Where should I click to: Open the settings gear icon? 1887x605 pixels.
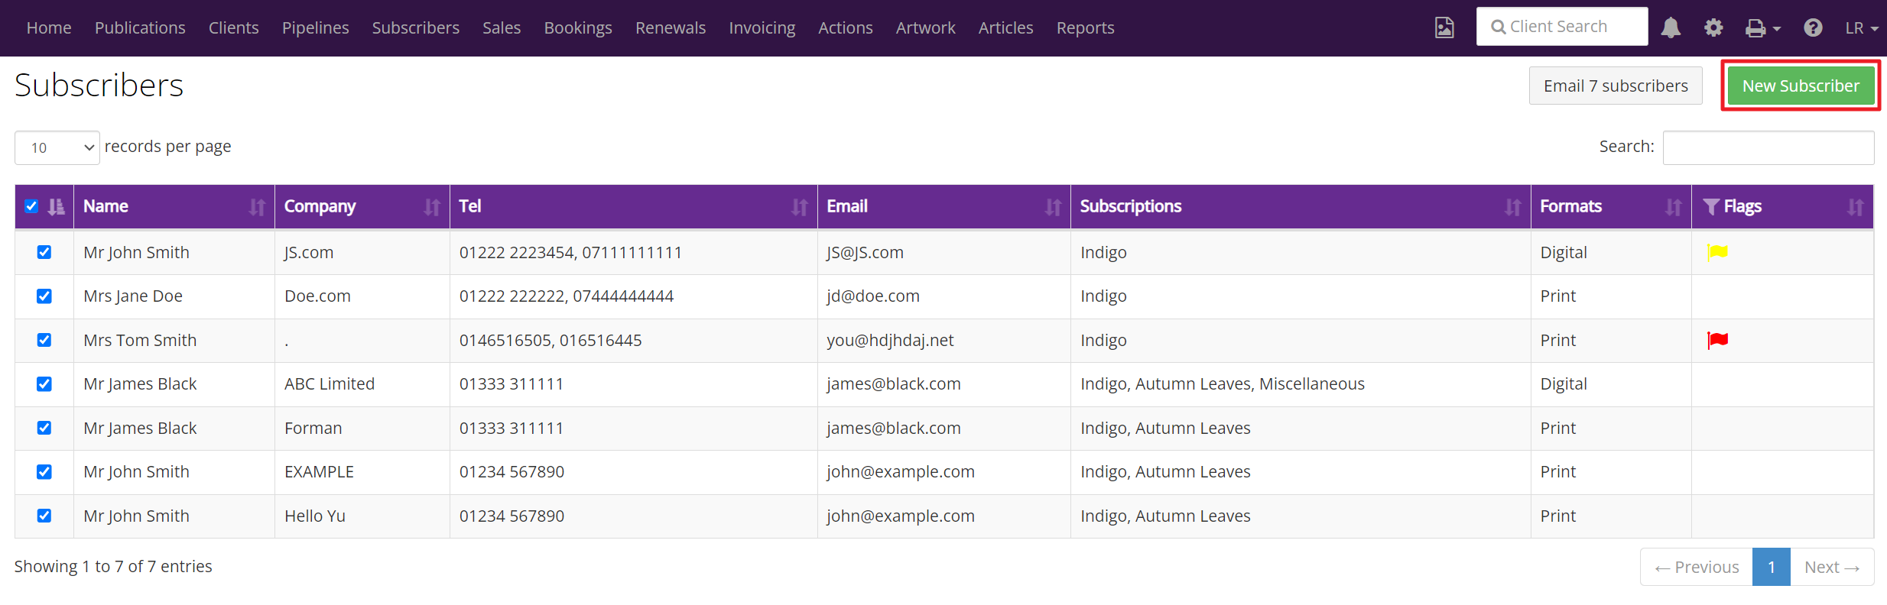(x=1713, y=28)
